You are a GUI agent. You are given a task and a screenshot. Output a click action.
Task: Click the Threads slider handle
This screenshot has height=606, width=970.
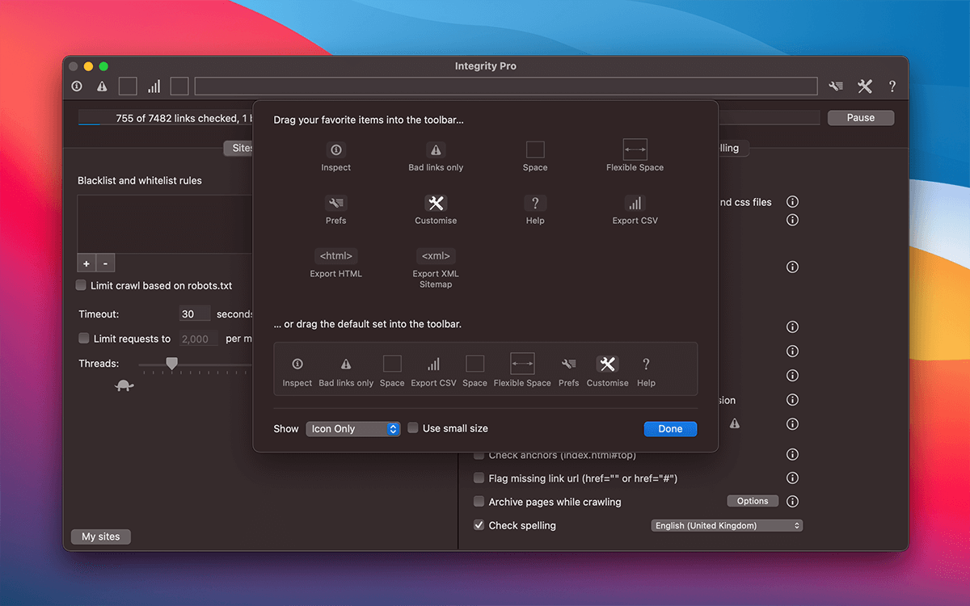point(171,364)
